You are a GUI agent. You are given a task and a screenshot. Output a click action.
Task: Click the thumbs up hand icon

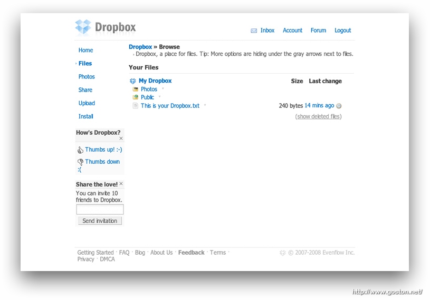click(80, 150)
